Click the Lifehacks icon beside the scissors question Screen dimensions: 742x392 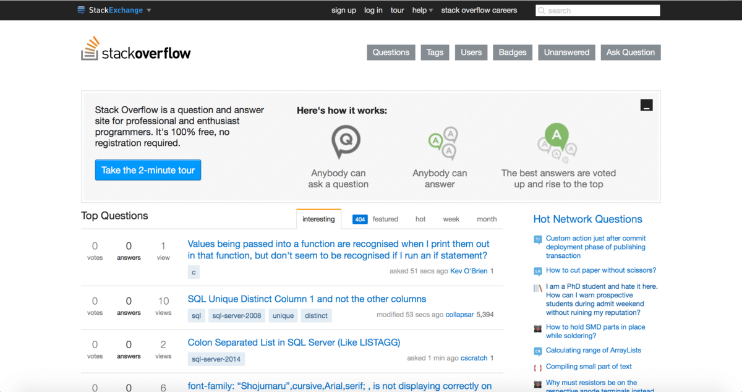pyautogui.click(x=537, y=270)
